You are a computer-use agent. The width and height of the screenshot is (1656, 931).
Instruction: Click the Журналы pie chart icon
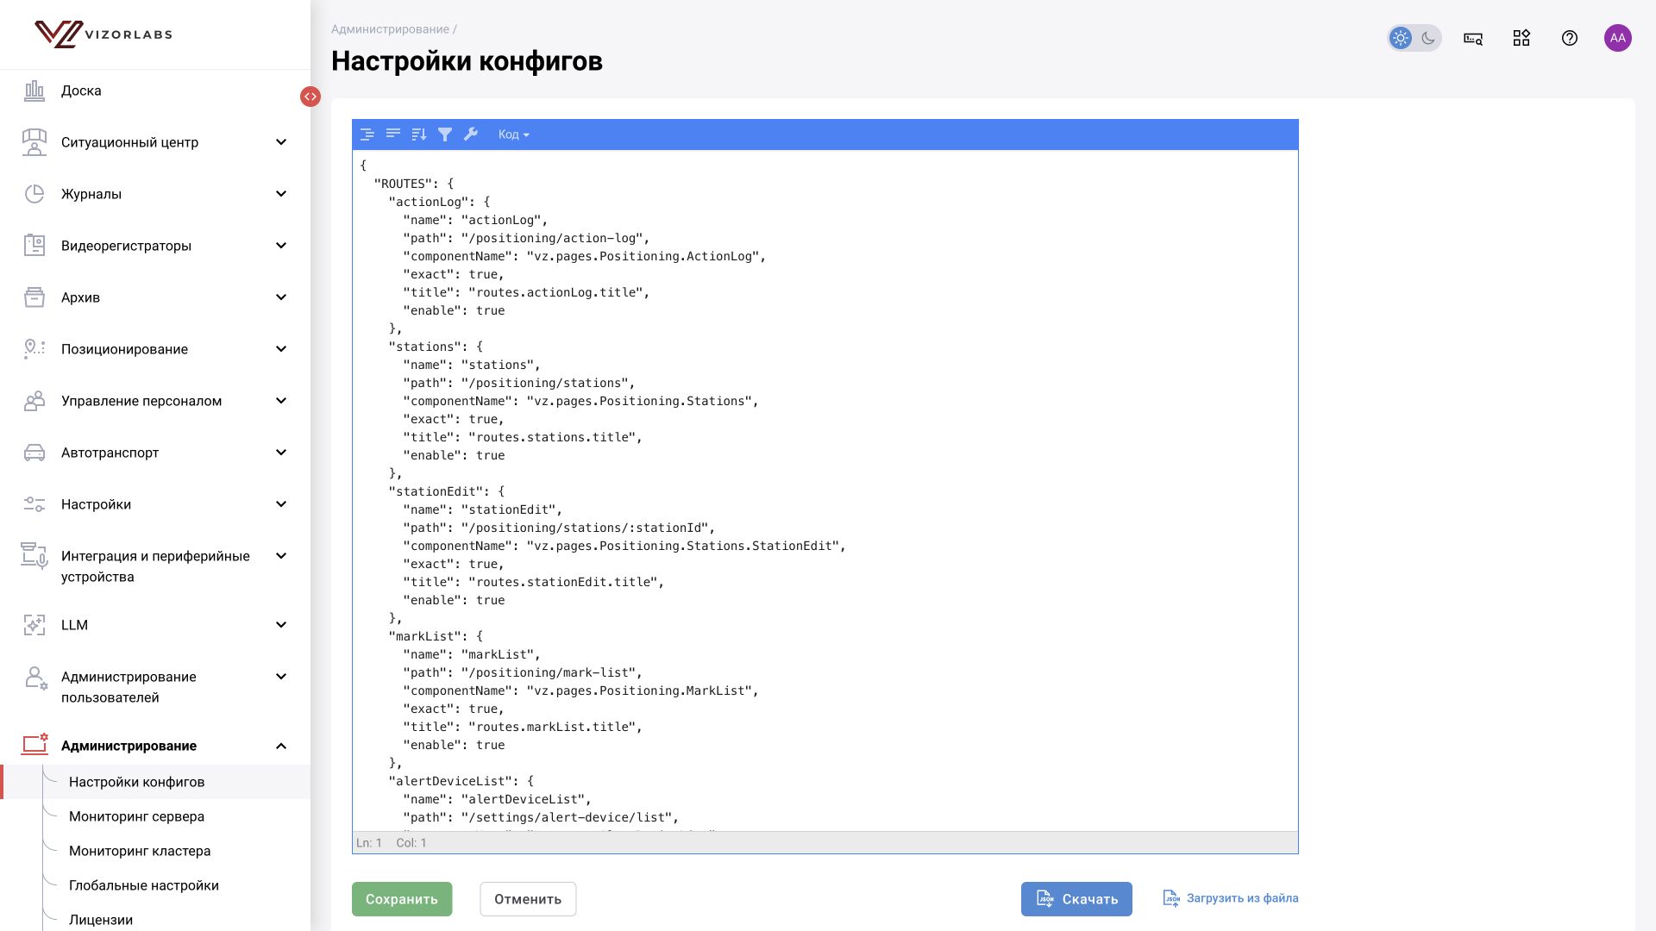pyautogui.click(x=34, y=194)
